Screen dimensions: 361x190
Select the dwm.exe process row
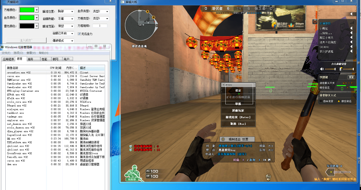(x=55, y=165)
